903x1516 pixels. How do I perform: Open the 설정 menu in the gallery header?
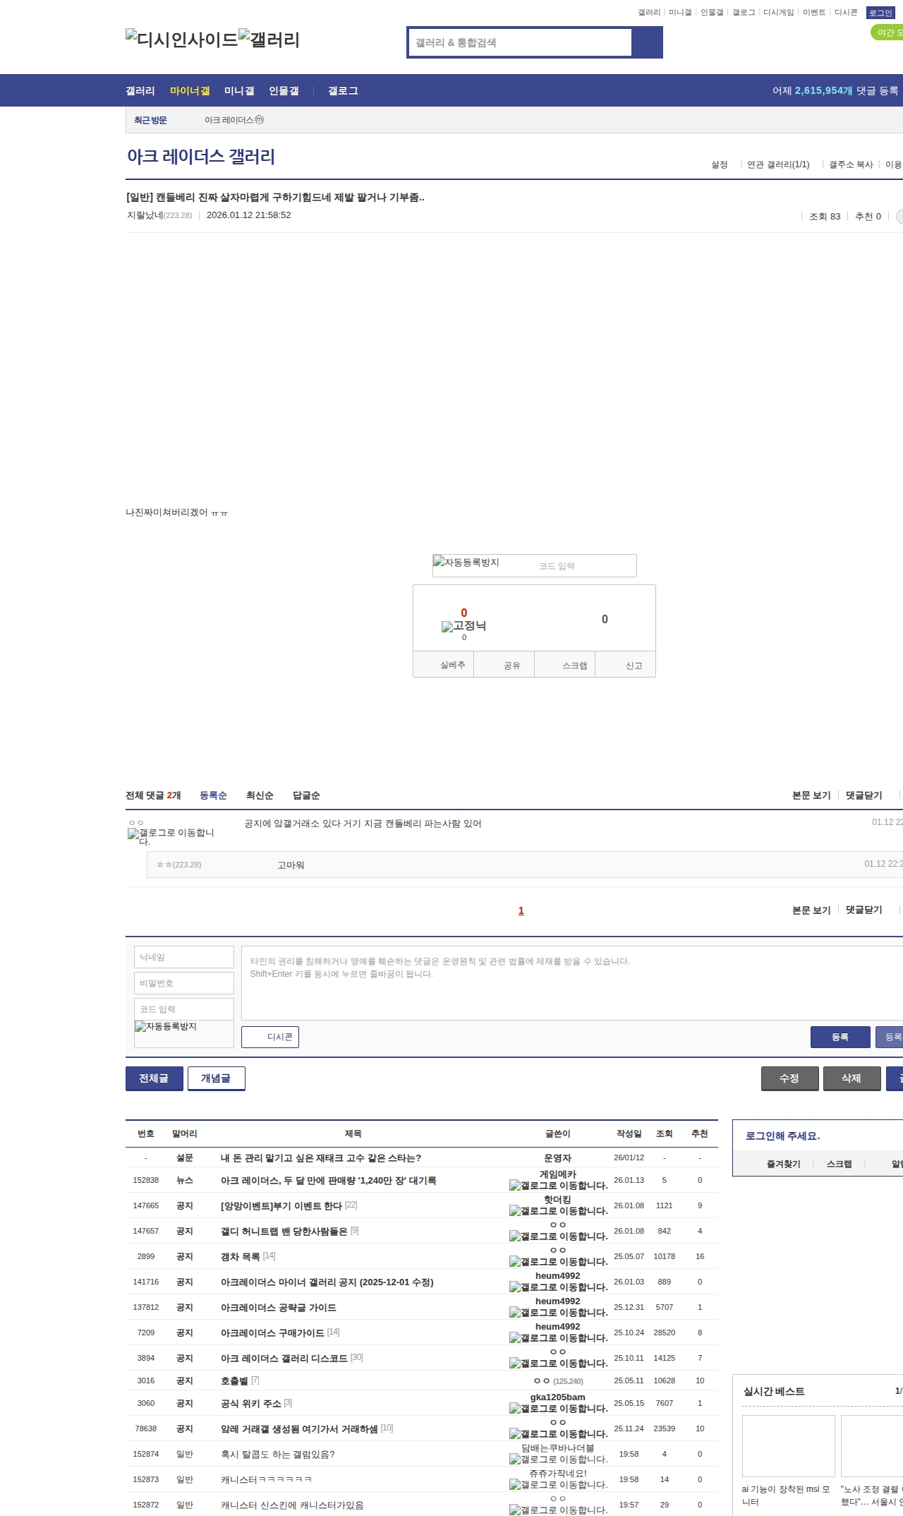point(719,164)
